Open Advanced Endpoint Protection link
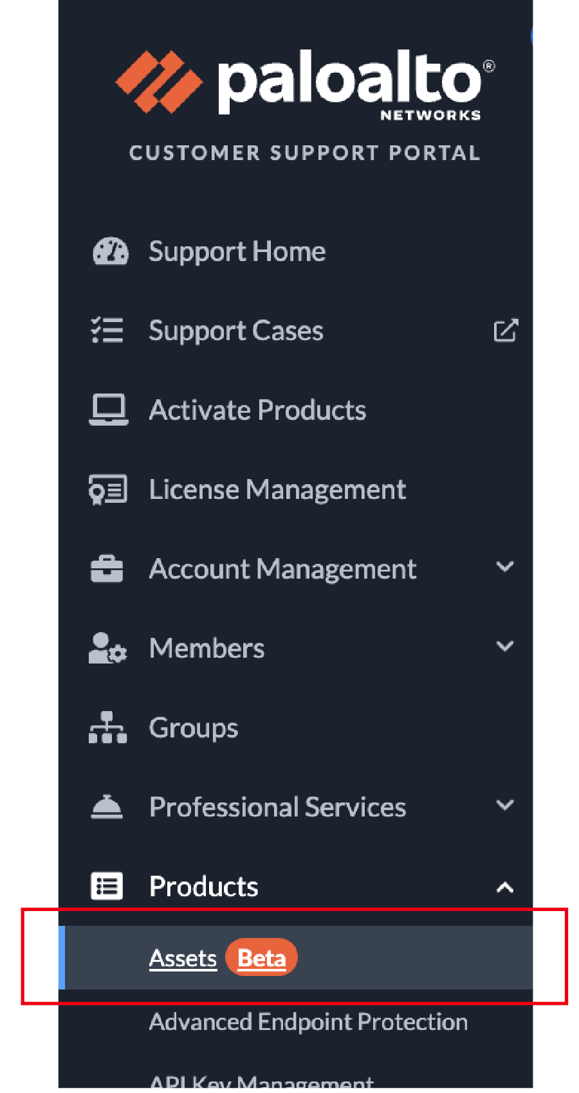Image resolution: width=579 pixels, height=1093 pixels. point(308,1022)
